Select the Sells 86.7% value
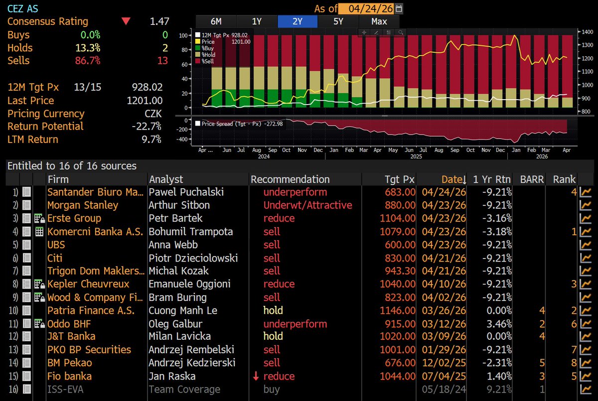The width and height of the screenshot is (598, 401). click(x=87, y=61)
